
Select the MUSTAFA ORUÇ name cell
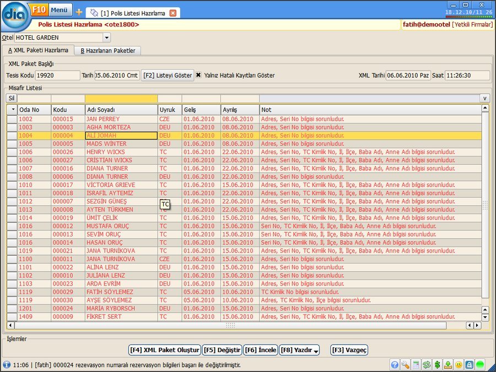click(x=121, y=226)
